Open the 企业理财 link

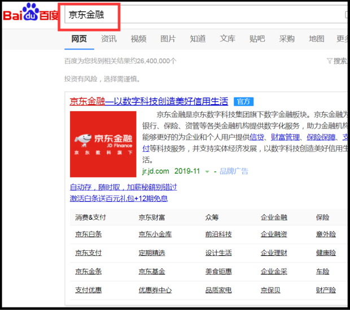click(x=274, y=253)
